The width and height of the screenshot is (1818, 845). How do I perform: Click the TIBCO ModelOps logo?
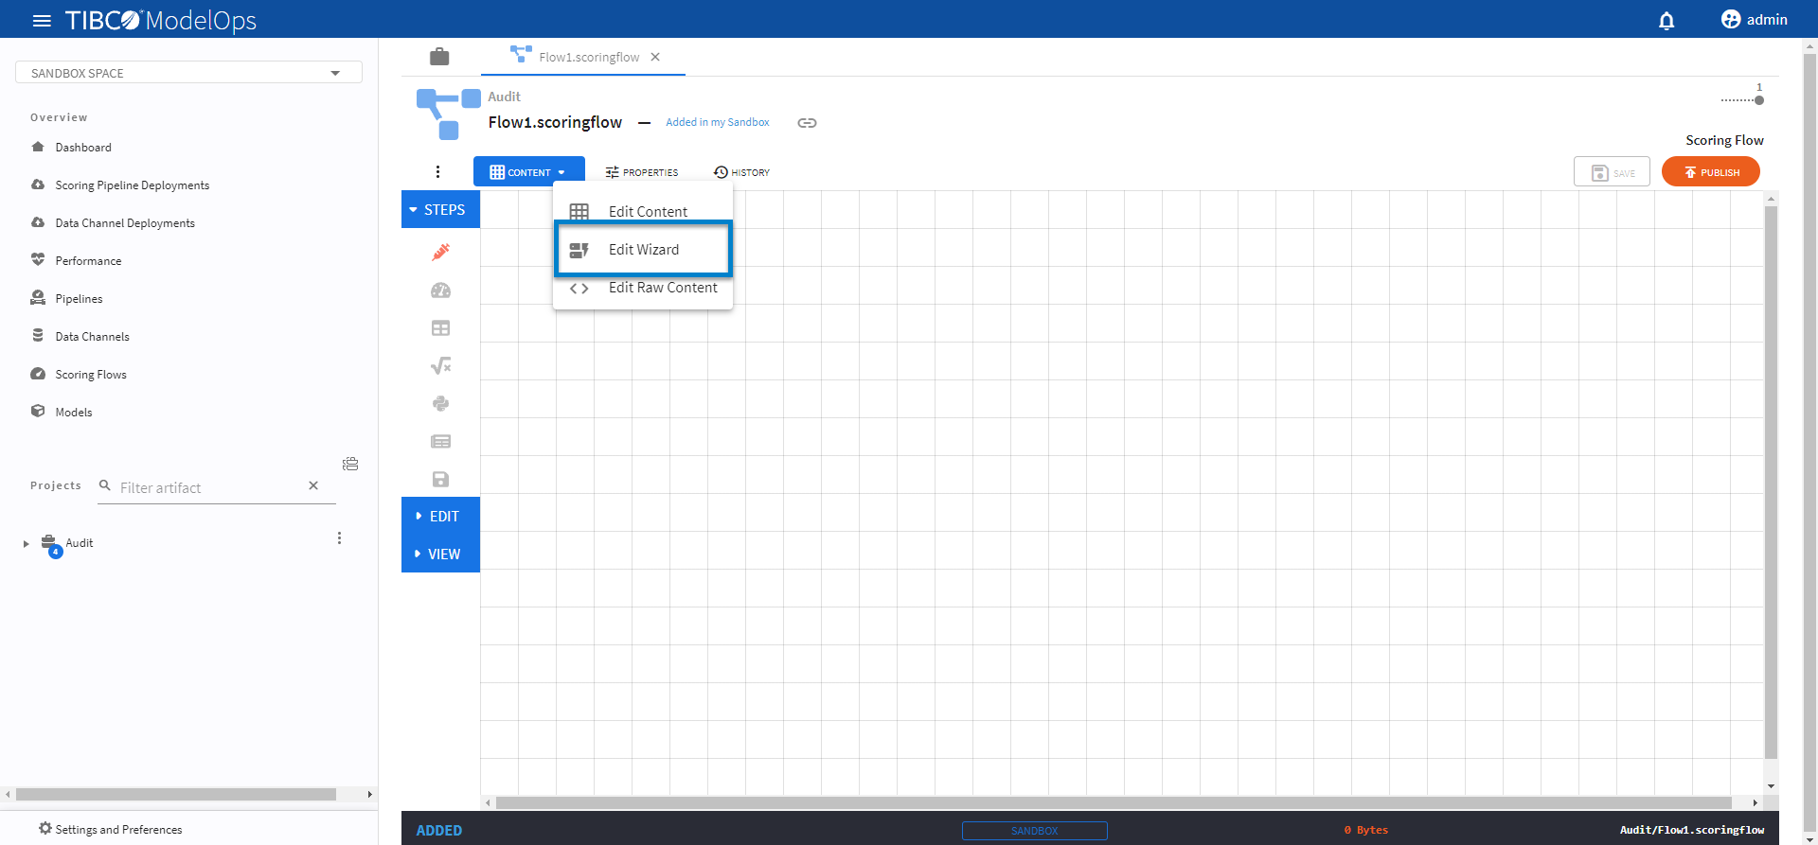point(161,20)
